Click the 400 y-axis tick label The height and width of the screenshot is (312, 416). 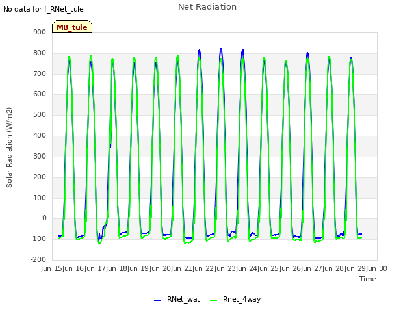[40, 136]
